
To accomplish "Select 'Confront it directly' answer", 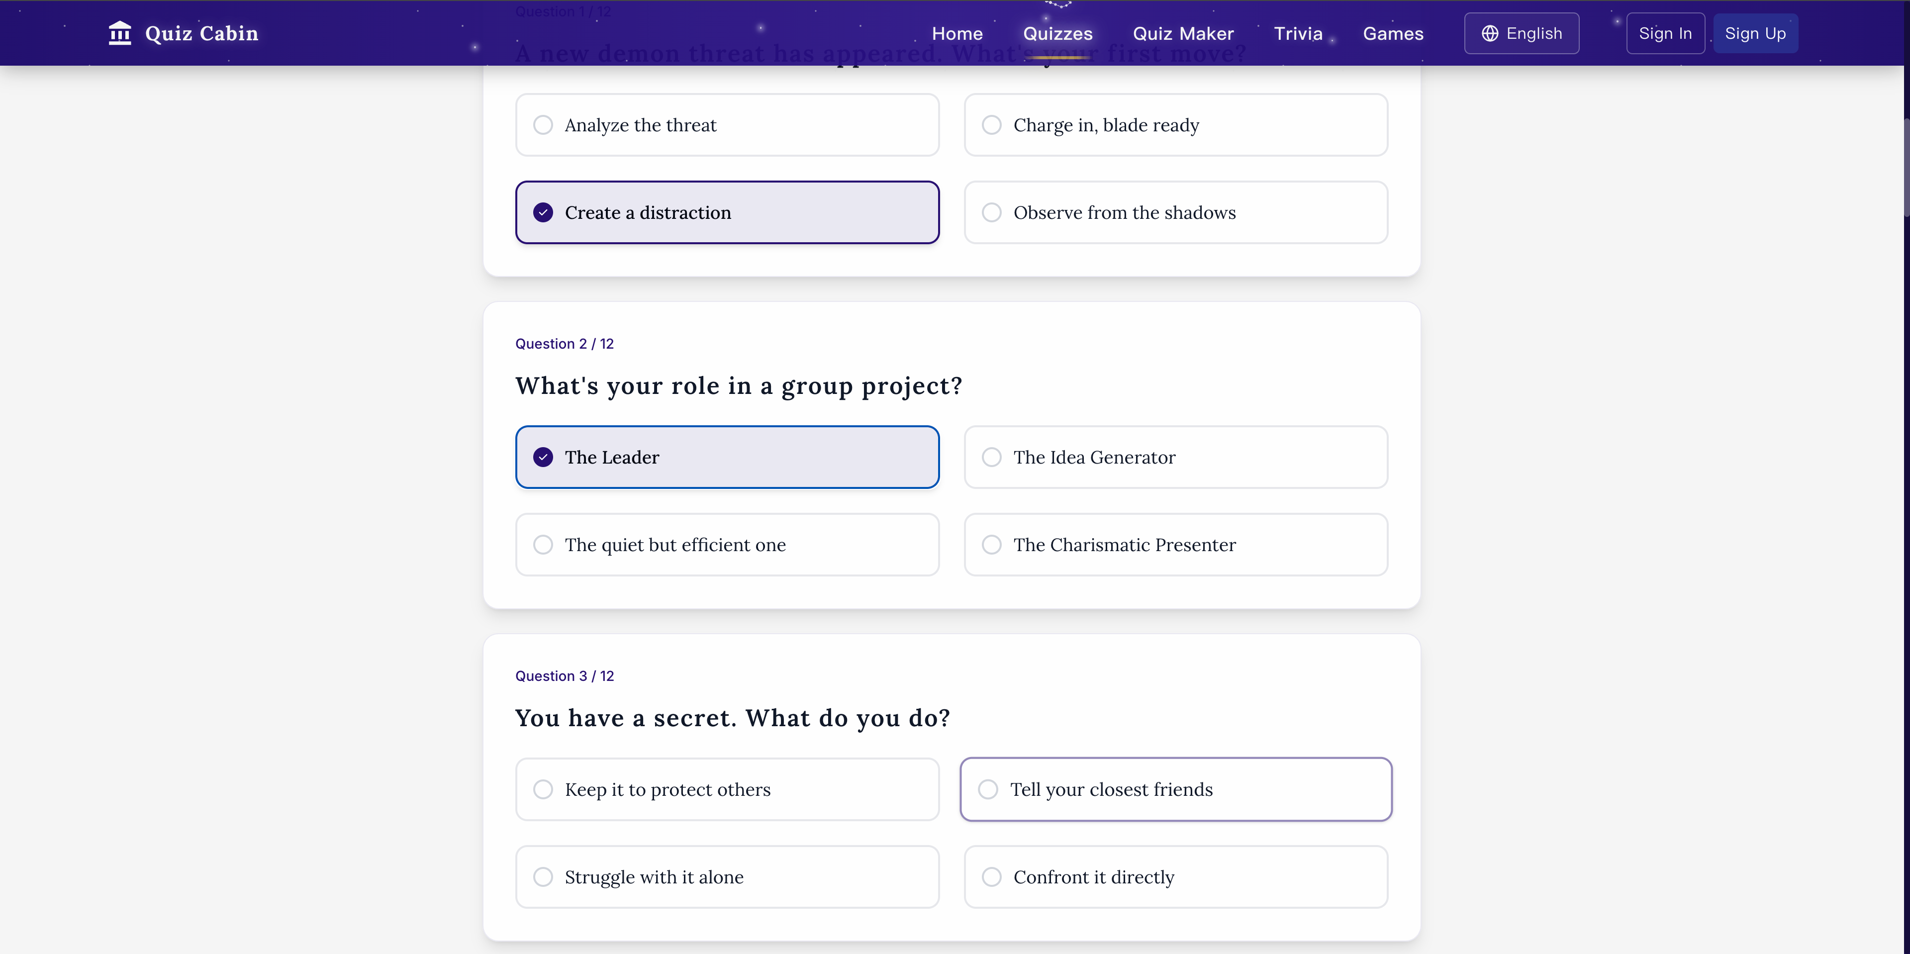I will [x=1176, y=876].
